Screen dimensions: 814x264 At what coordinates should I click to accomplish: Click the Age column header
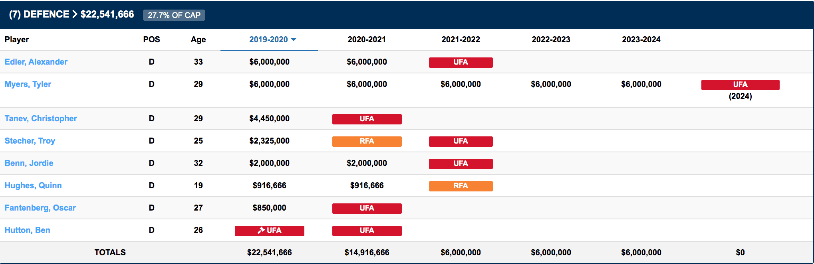[198, 39]
